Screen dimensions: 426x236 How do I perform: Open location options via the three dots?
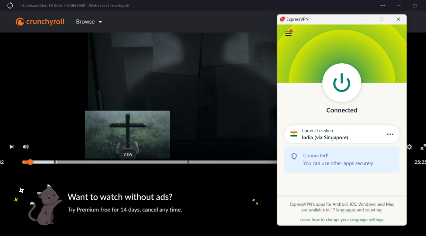click(x=390, y=135)
